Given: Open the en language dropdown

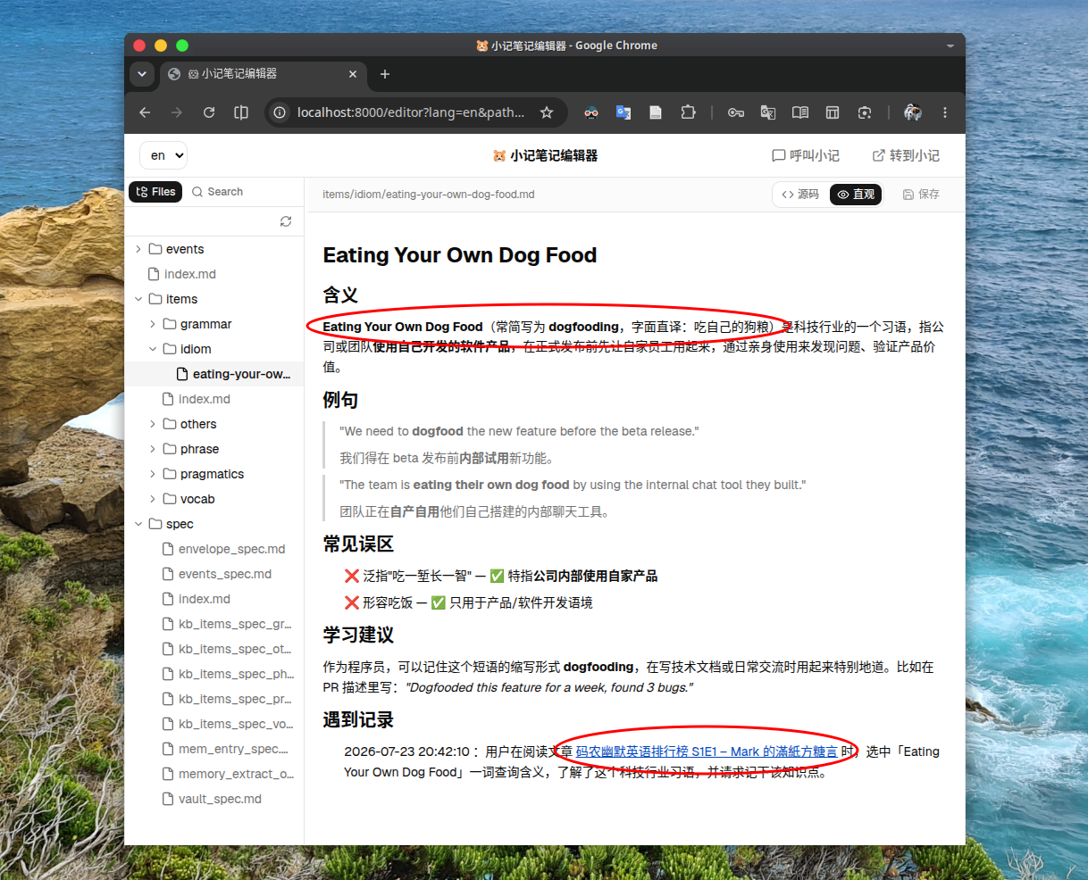Looking at the screenshot, I should (x=163, y=155).
